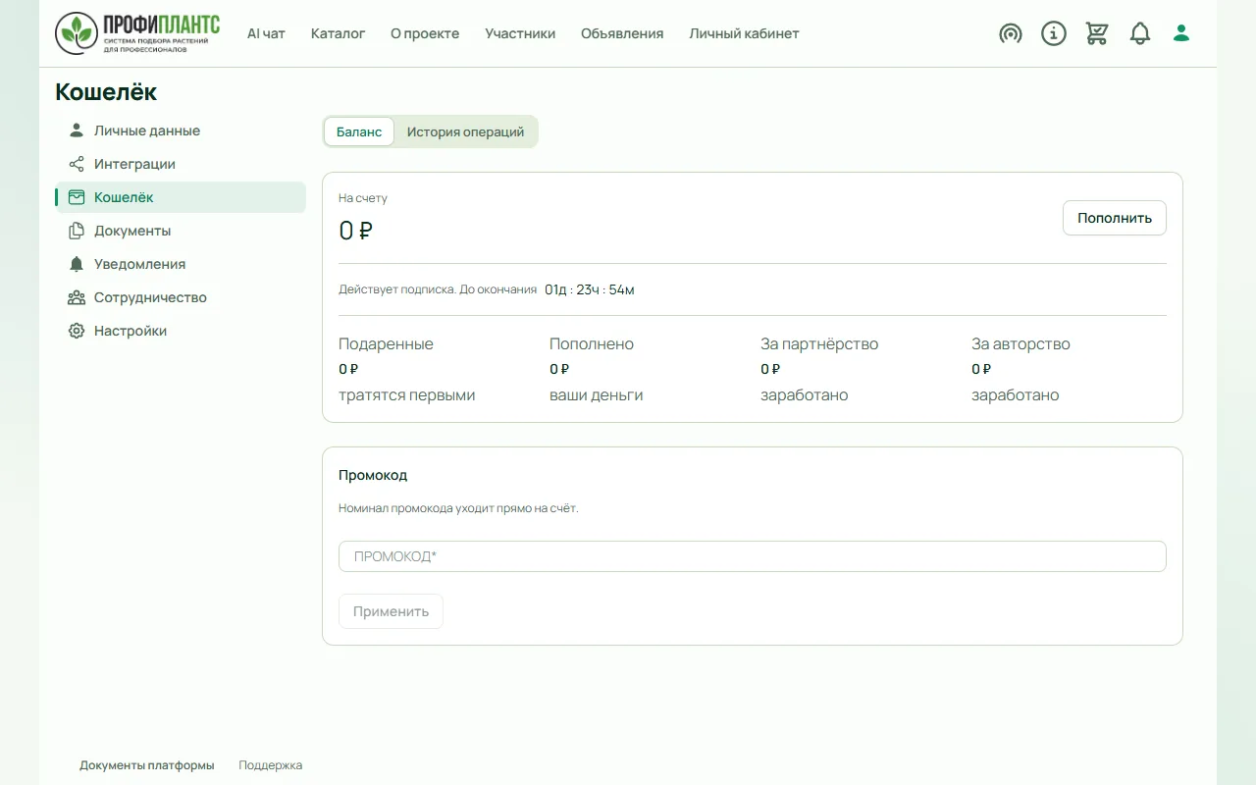This screenshot has width=1256, height=785.
Task: Open the shopping cart icon
Action: click(x=1097, y=33)
